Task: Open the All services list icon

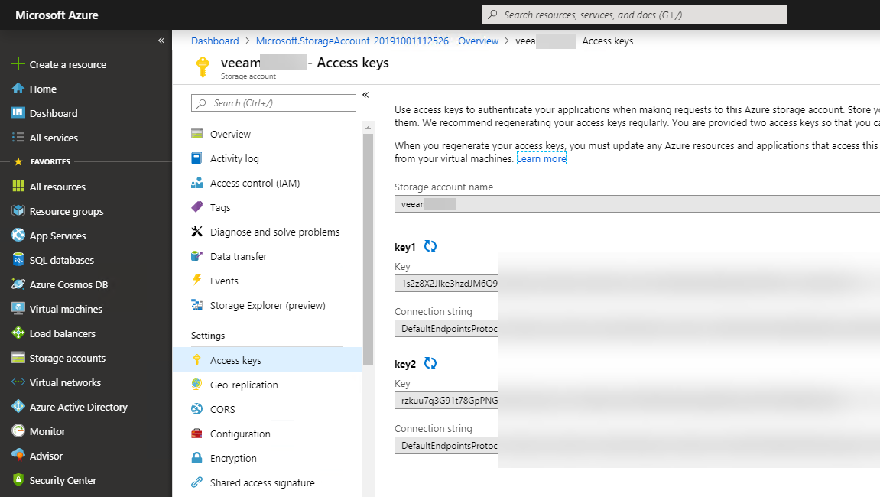Action: (18, 138)
